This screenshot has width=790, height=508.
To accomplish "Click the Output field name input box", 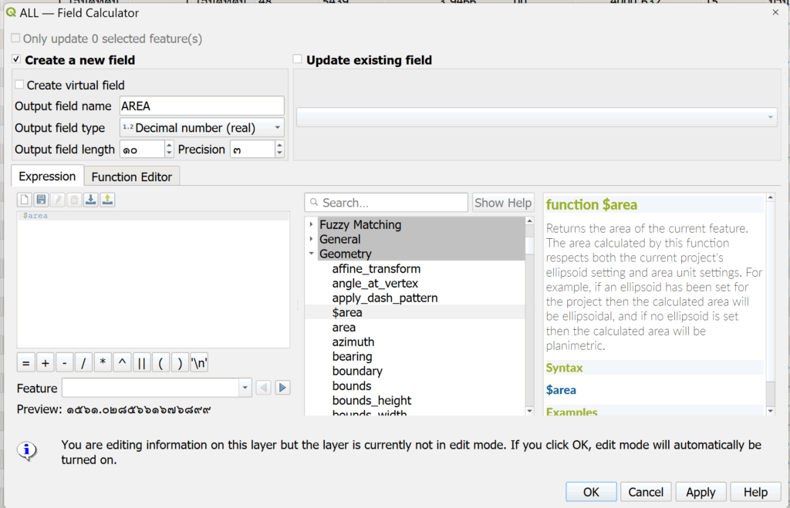I will click(x=201, y=106).
